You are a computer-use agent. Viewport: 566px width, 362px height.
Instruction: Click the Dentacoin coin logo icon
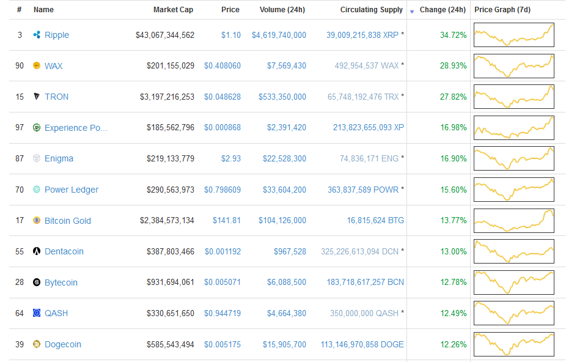tap(37, 251)
